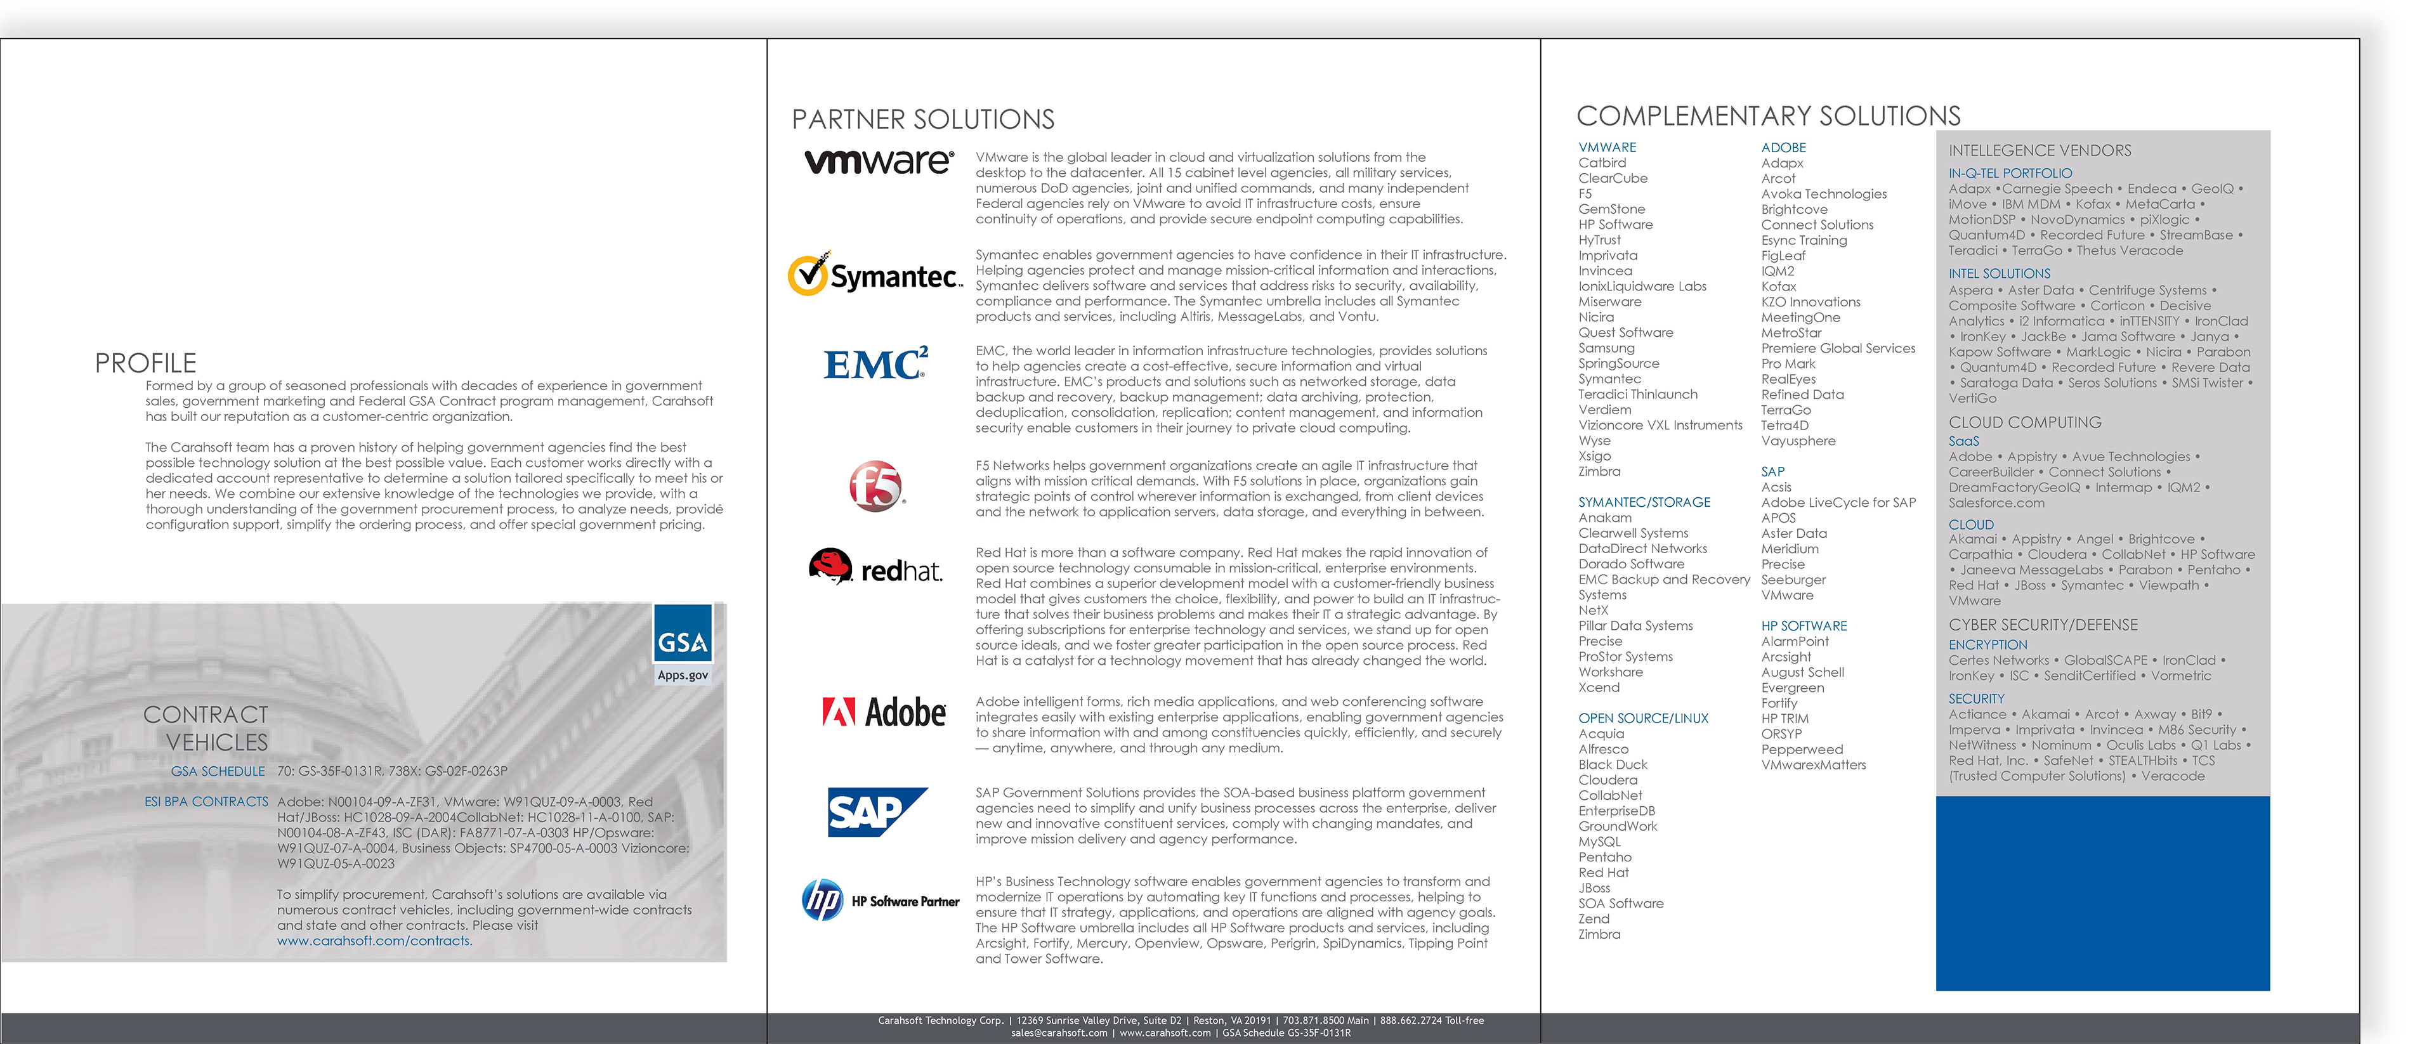
Task: Click the GSA Apps.gov badge
Action: (683, 643)
